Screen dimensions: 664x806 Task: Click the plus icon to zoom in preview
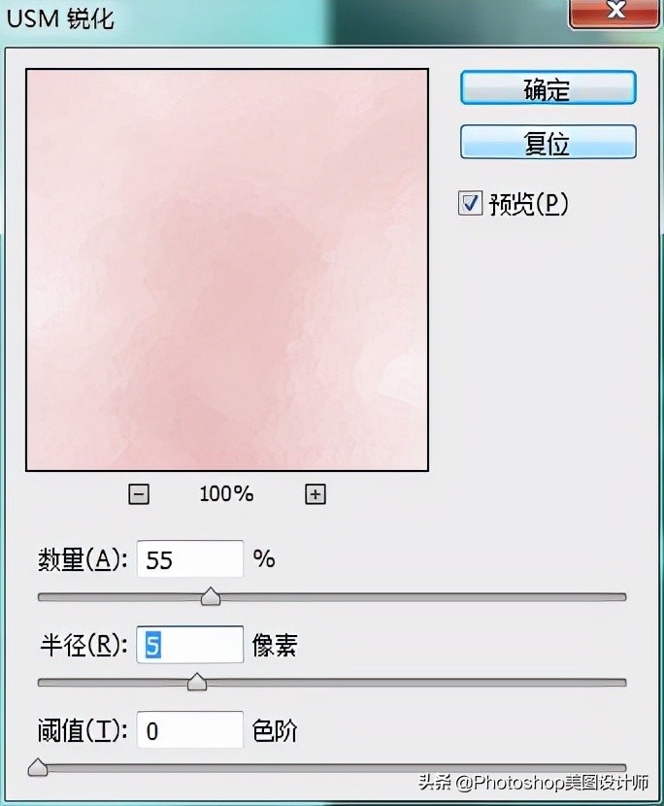point(315,494)
